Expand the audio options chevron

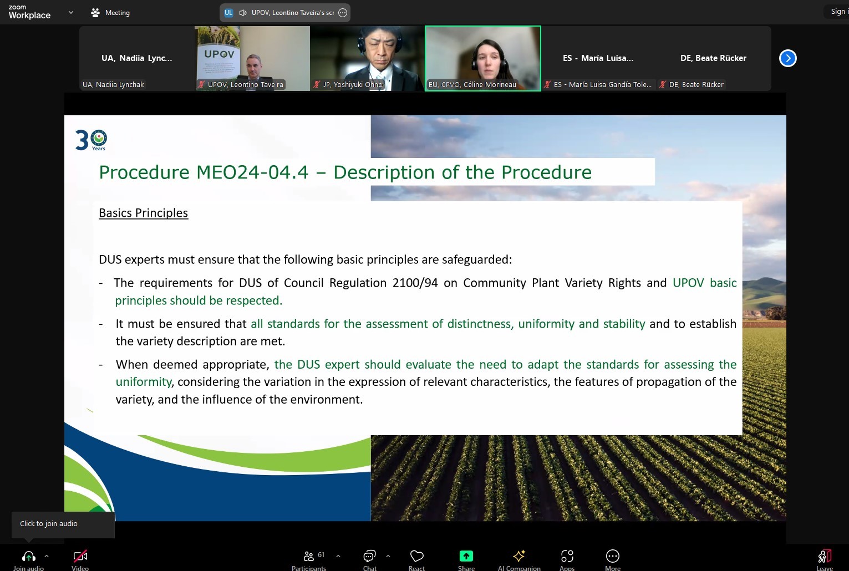(x=47, y=555)
